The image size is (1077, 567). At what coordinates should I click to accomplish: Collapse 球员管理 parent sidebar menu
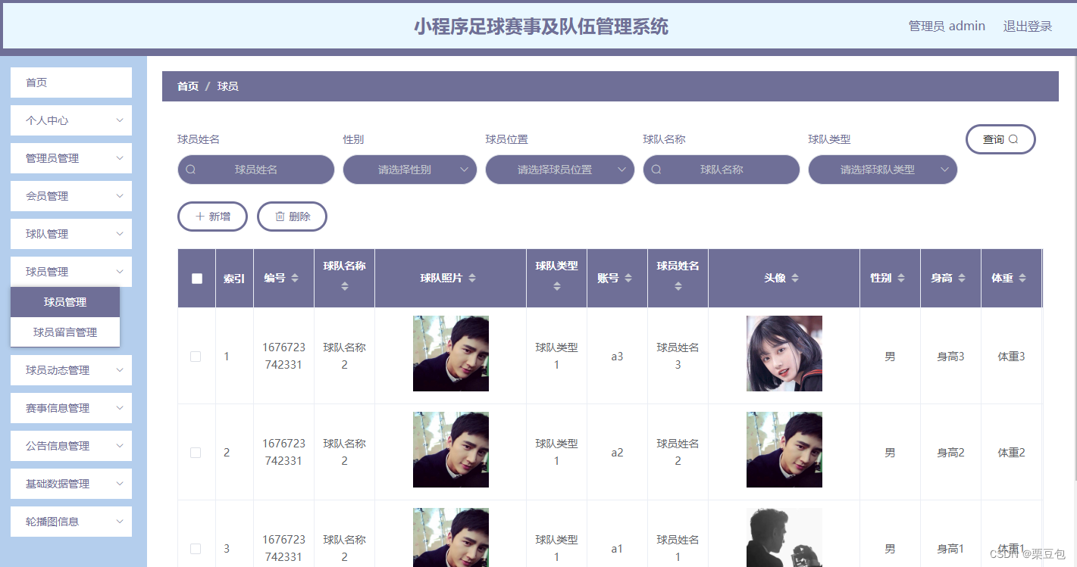click(71, 272)
